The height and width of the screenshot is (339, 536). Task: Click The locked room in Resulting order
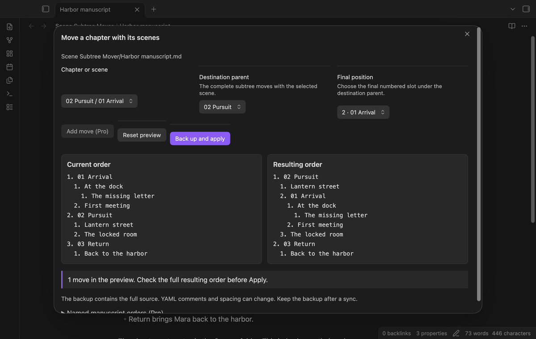pyautogui.click(x=317, y=235)
